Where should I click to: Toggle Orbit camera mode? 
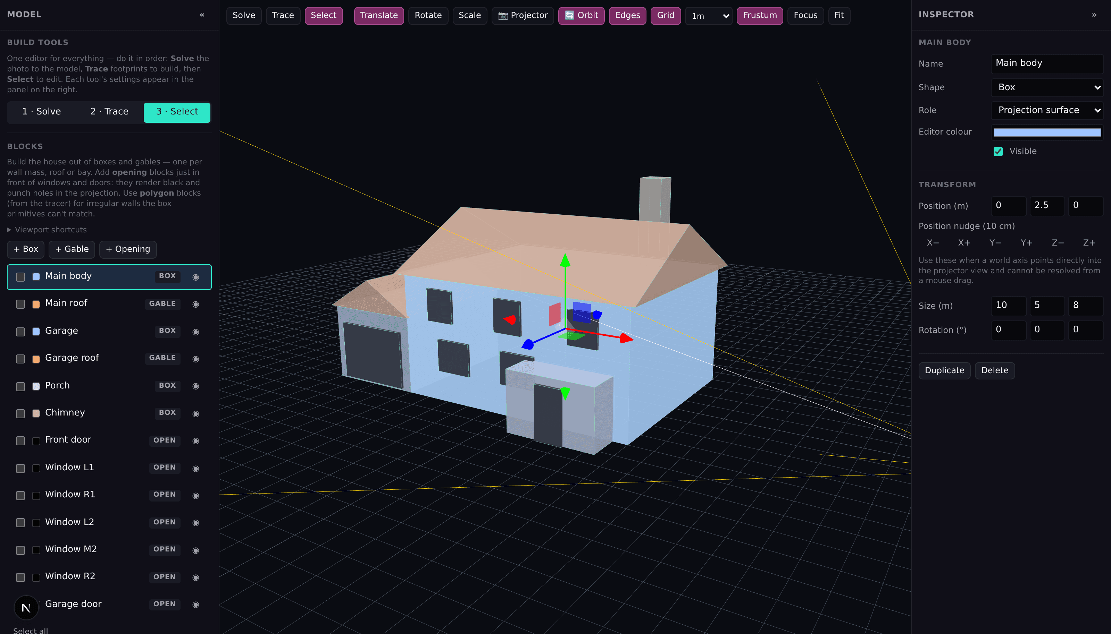581,16
